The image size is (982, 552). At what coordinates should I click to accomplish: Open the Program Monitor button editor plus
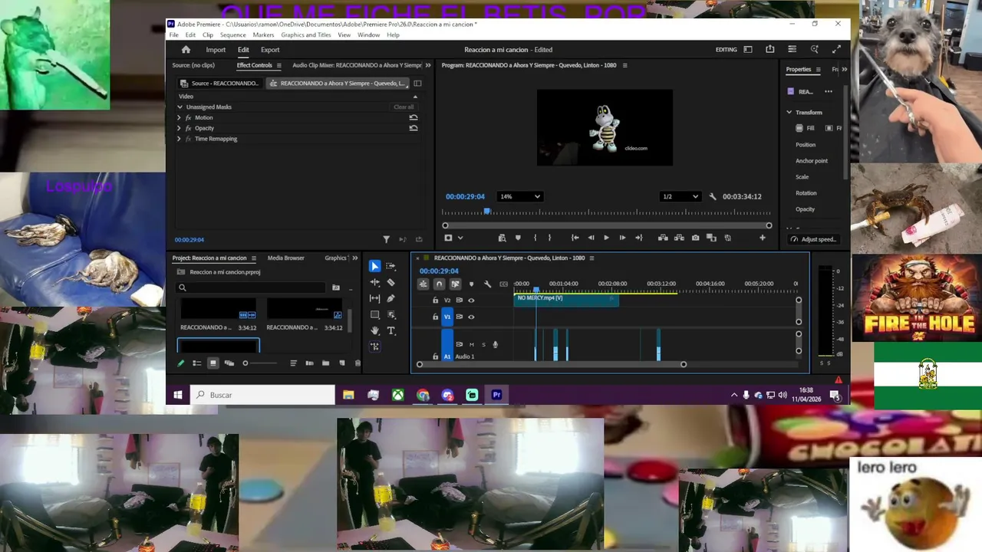pyautogui.click(x=763, y=238)
